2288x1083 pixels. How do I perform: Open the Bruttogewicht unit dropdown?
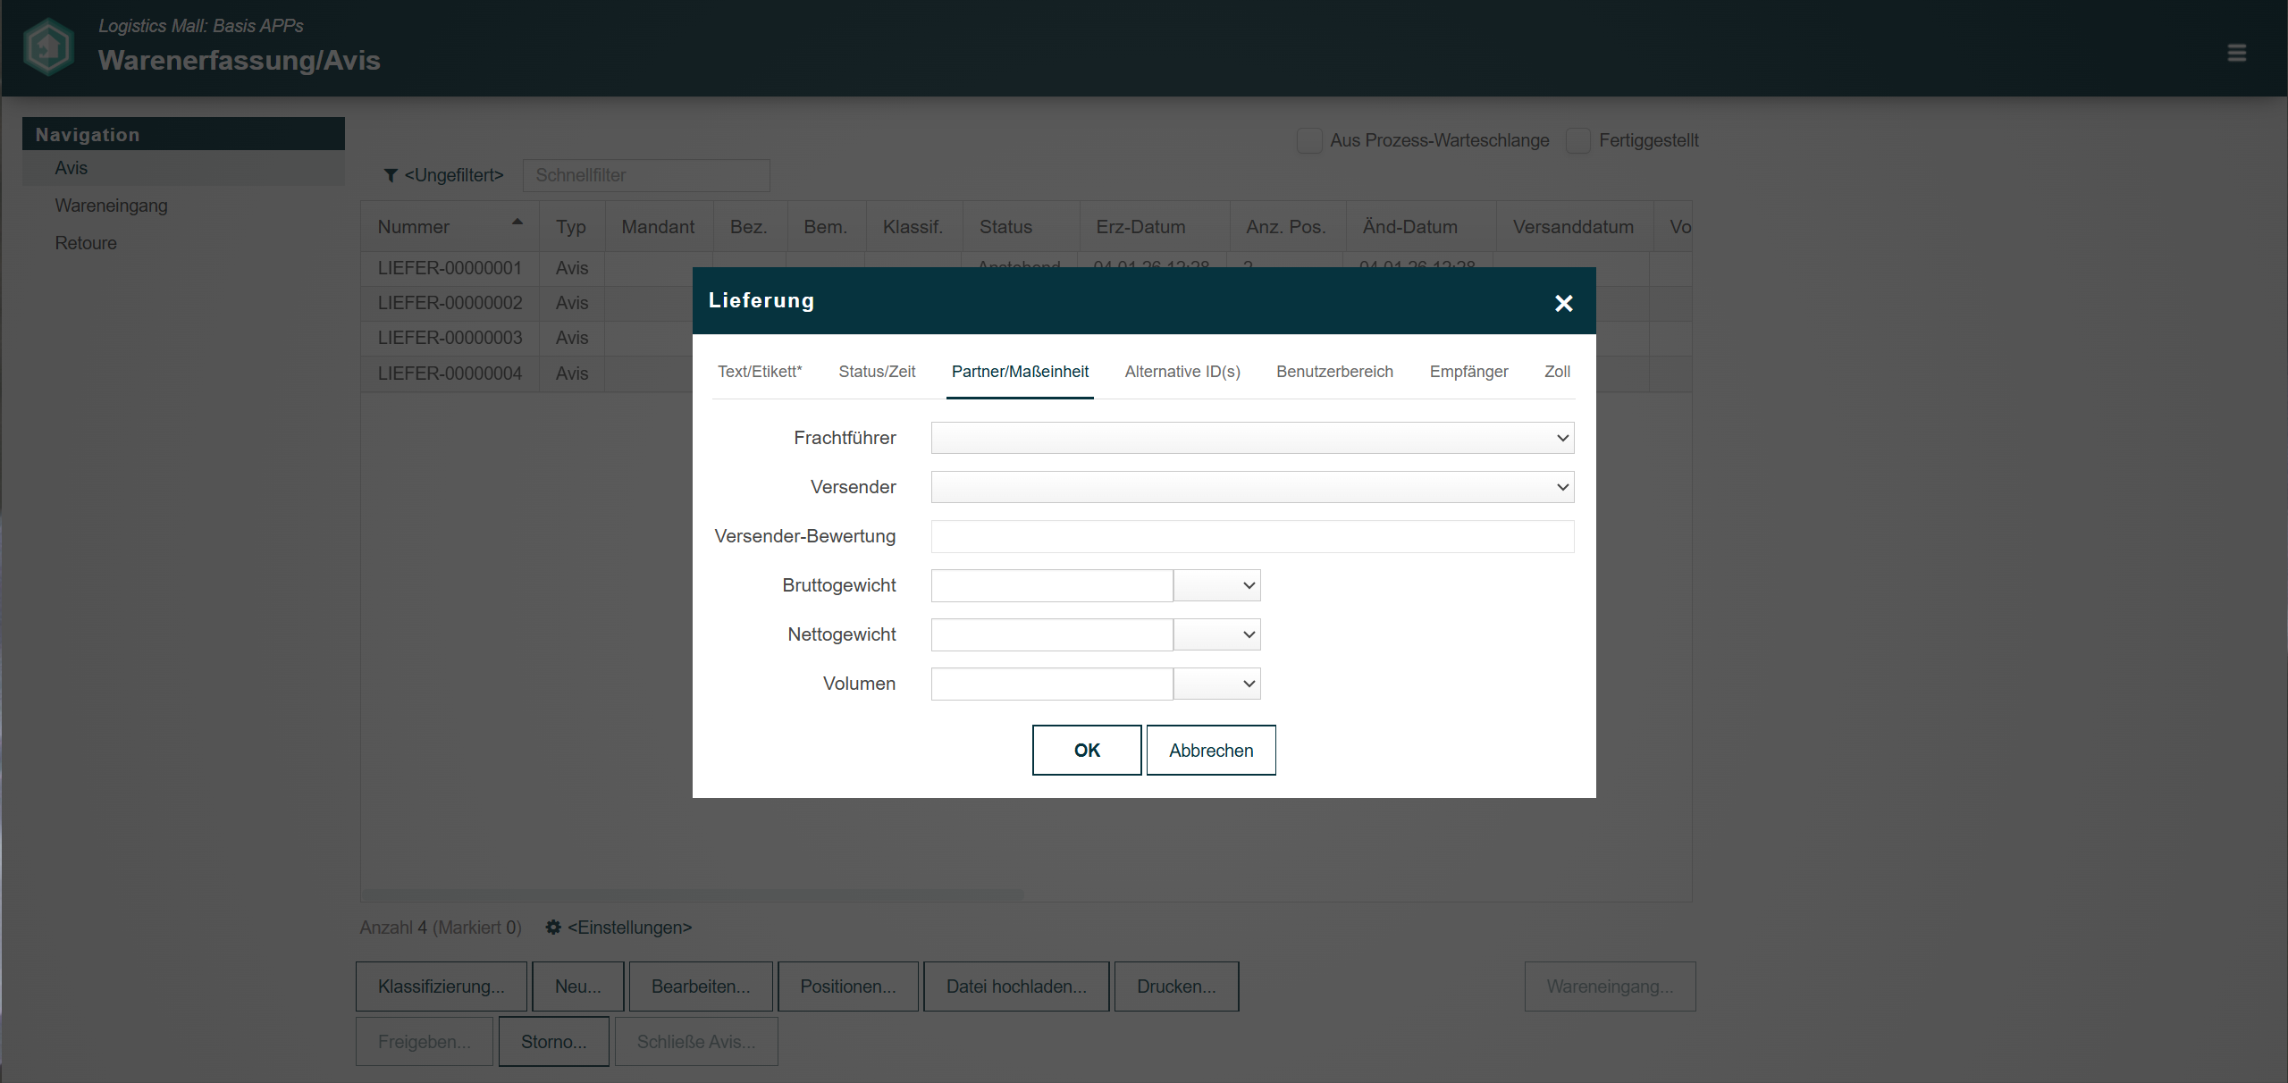point(1216,586)
